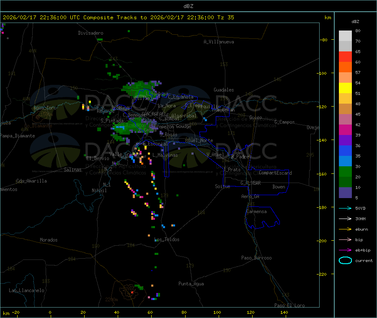Click the Pampa_Diamante map label
This screenshot has width=377, height=318.
tap(18, 136)
